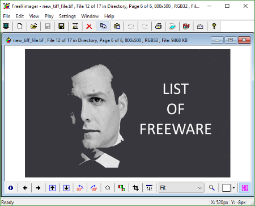Close the new_tiff_file.tif child window
This screenshot has height=206, width=255.
click(244, 40)
